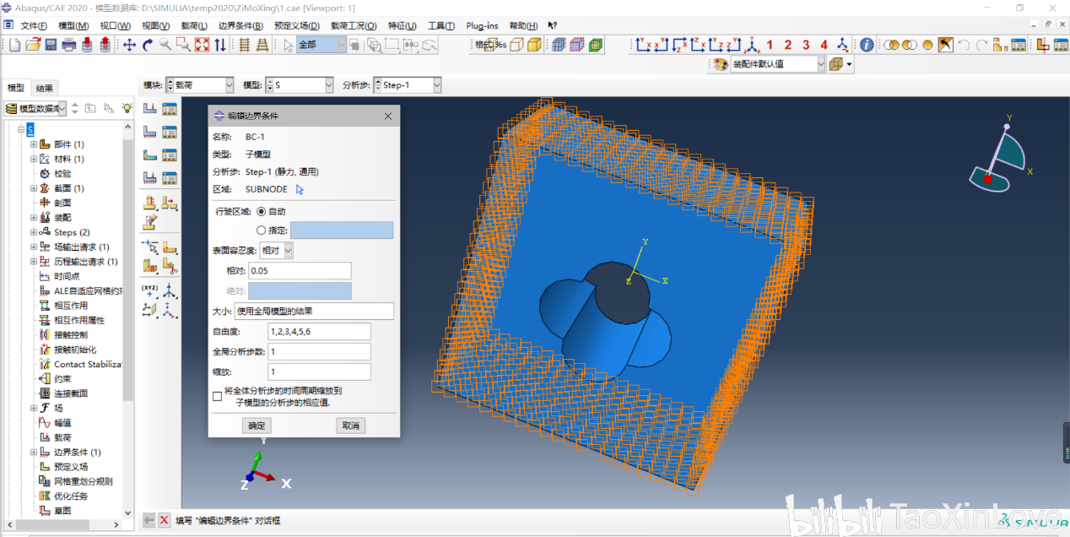
Task: Click the Create Datum CSYS icon
Action: coord(170,291)
